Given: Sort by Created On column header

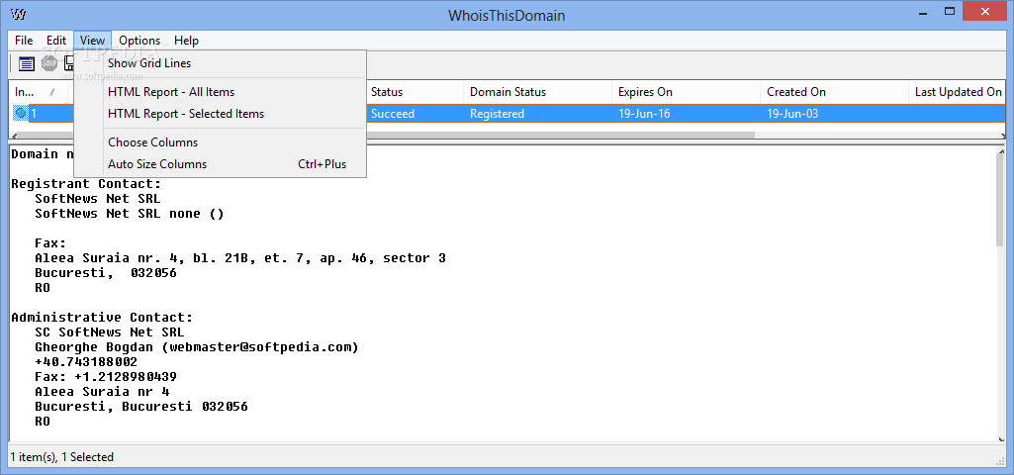Looking at the screenshot, I should click(834, 92).
